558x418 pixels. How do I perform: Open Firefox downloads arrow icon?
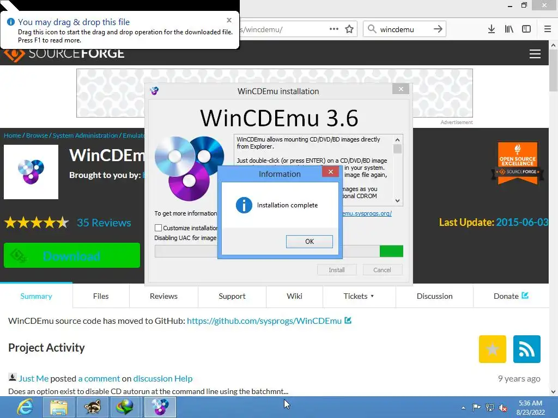[492, 29]
